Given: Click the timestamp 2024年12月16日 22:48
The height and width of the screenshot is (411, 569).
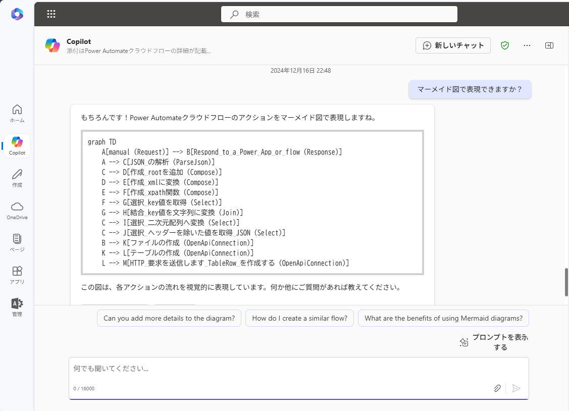Looking at the screenshot, I should pos(300,70).
